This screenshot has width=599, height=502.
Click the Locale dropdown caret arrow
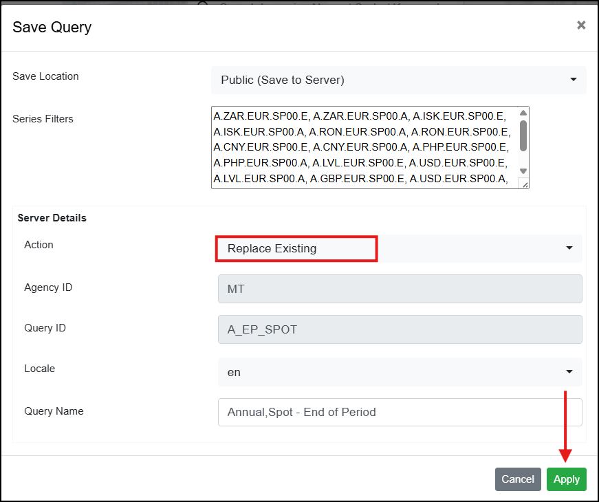coord(569,372)
